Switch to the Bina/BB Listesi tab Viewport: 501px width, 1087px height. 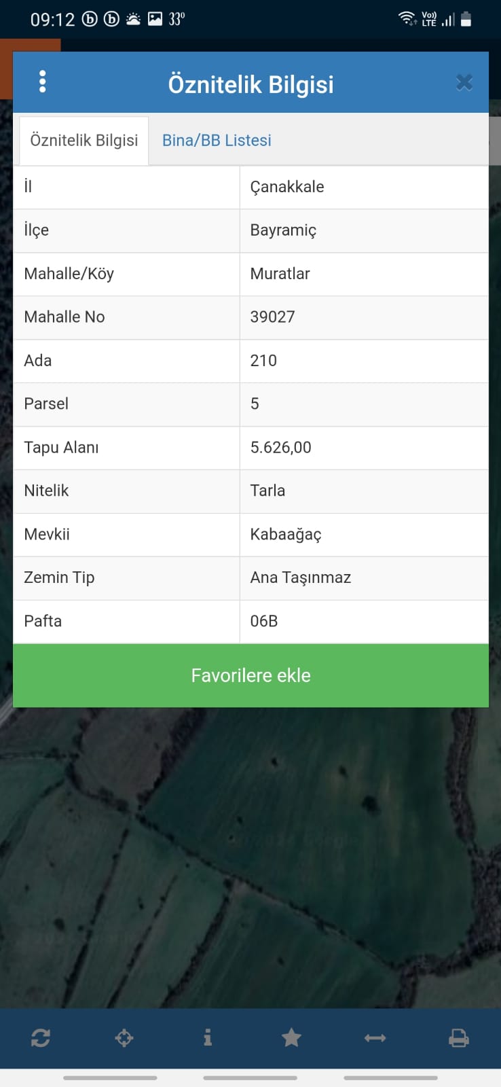217,140
